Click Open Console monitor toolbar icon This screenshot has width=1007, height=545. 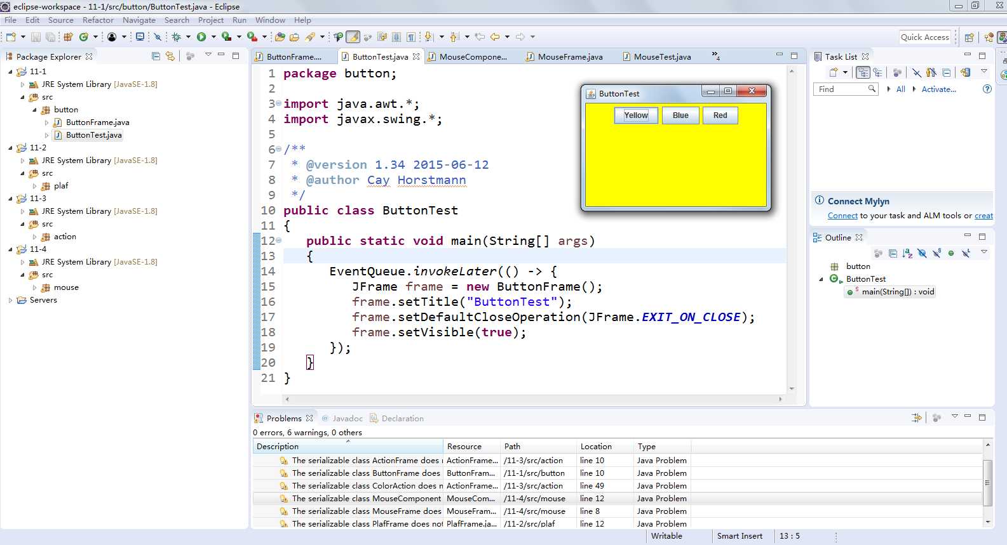[x=140, y=37]
